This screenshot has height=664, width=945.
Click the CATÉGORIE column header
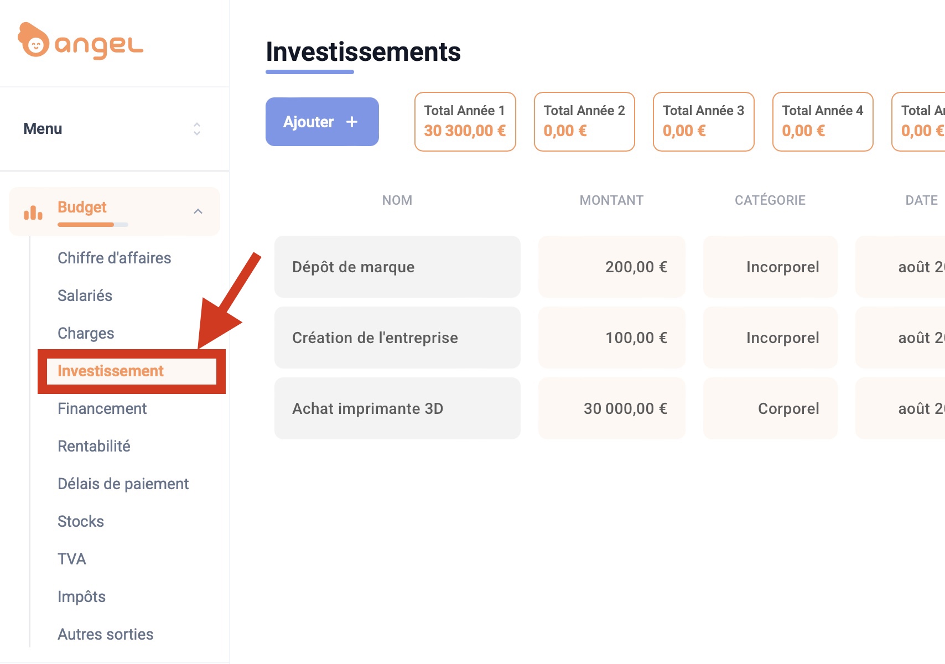770,200
